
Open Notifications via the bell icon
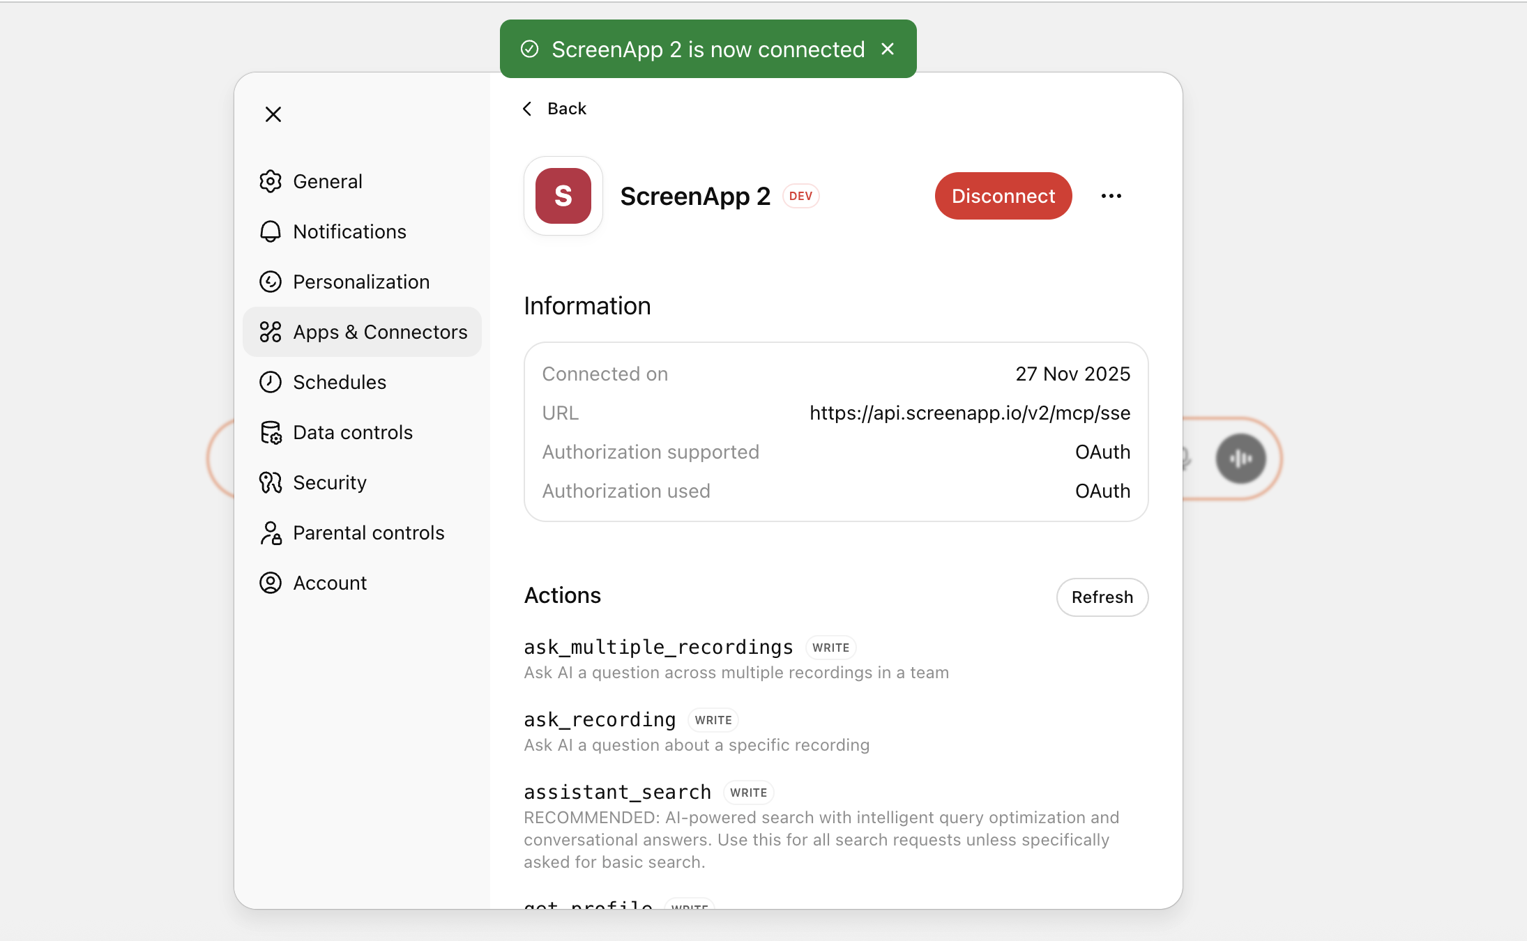coord(271,231)
